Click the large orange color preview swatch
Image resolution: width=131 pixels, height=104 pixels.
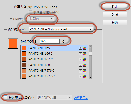[13, 44]
